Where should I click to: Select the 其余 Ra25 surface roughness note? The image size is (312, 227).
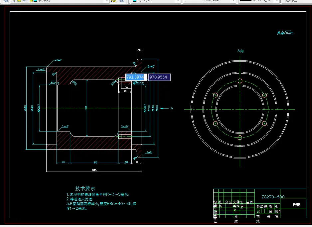(285, 33)
